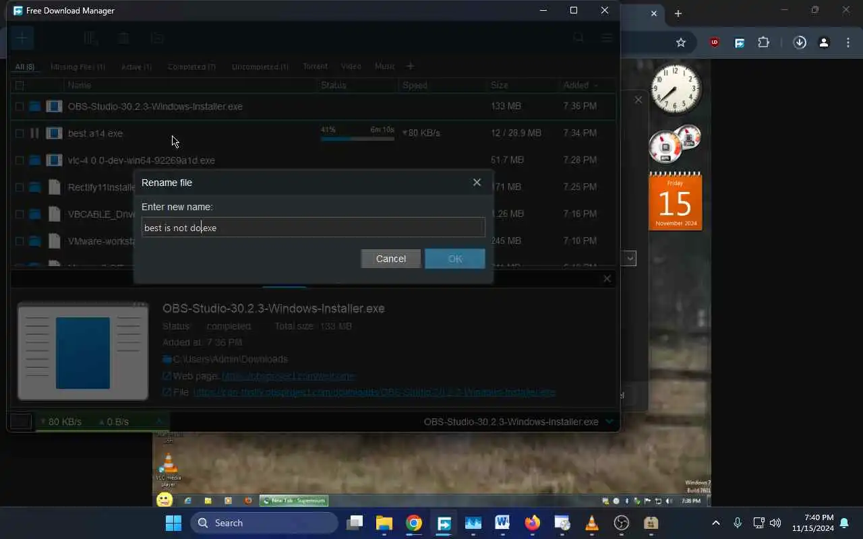
Task: Check the box for VMware-workstation row
Action: click(x=20, y=241)
